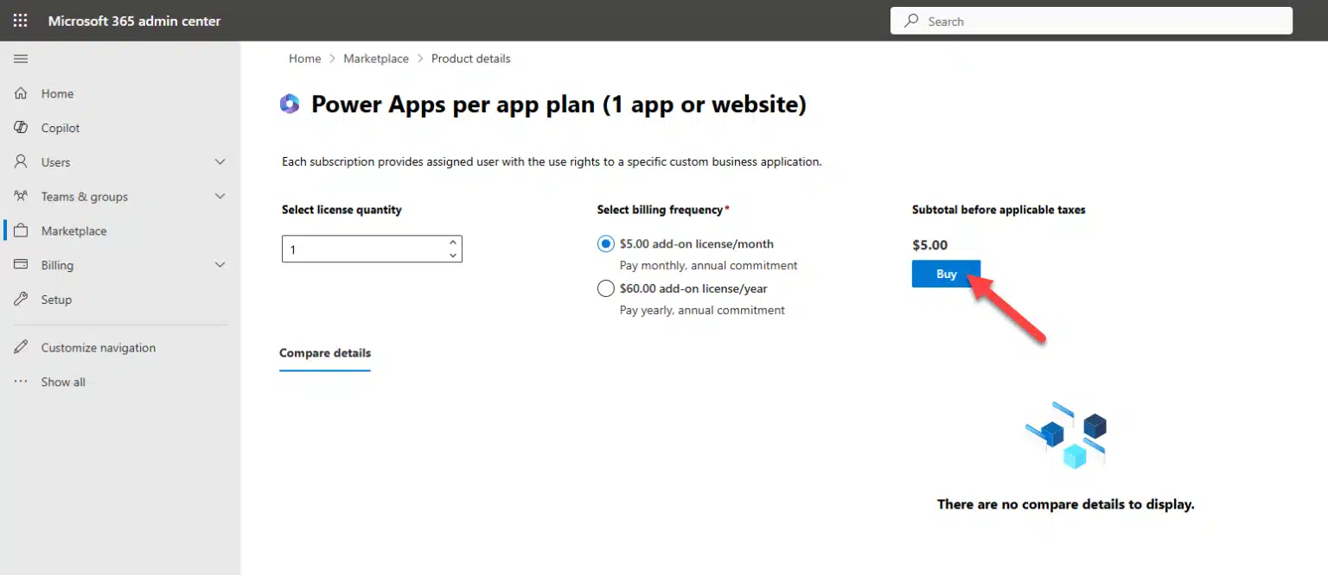Go to Marketplace breadcrumb link
This screenshot has height=575, width=1328.
pyautogui.click(x=376, y=59)
